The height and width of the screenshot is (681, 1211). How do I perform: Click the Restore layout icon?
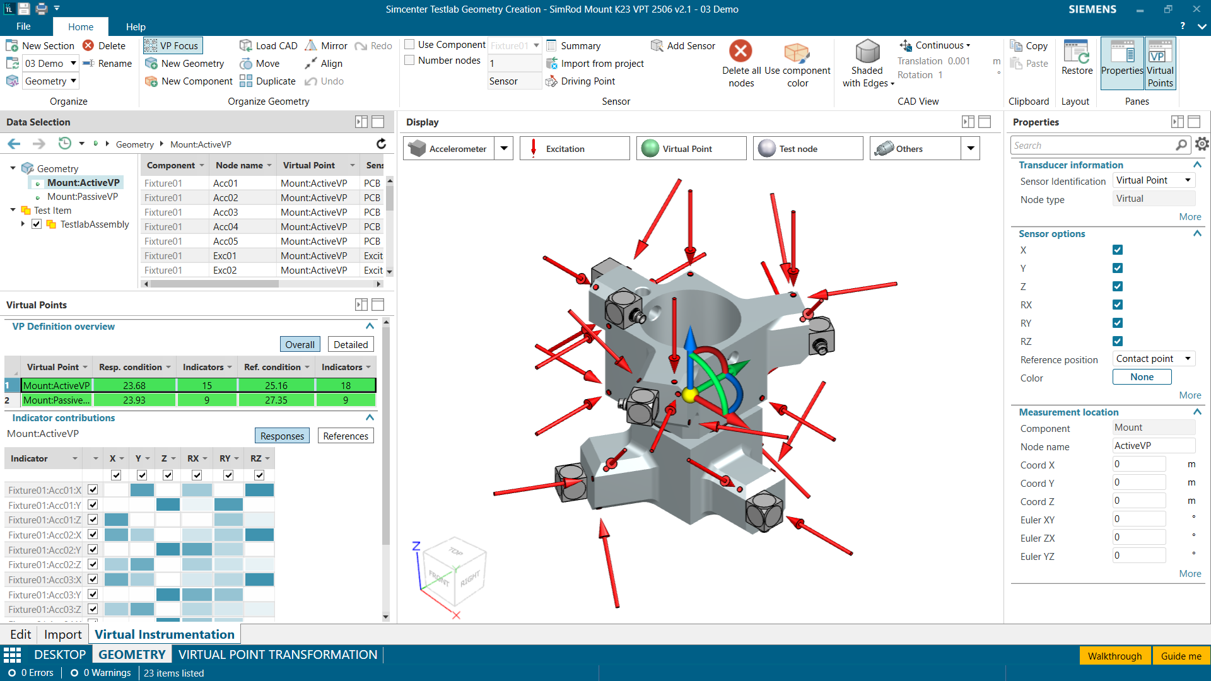point(1076,52)
